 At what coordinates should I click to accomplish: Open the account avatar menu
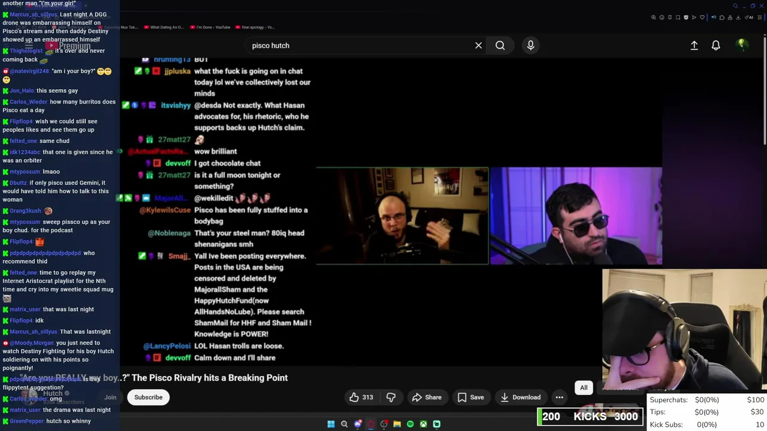[x=741, y=45]
